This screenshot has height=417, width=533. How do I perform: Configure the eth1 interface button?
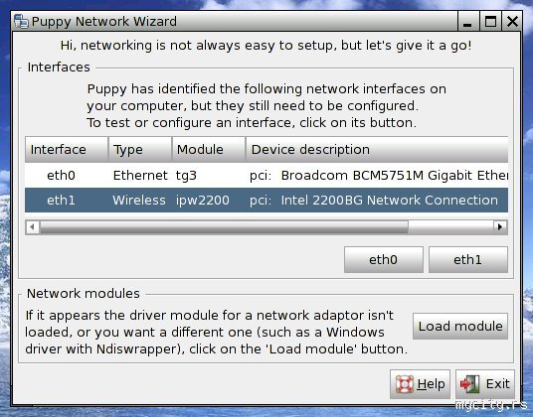tap(468, 259)
